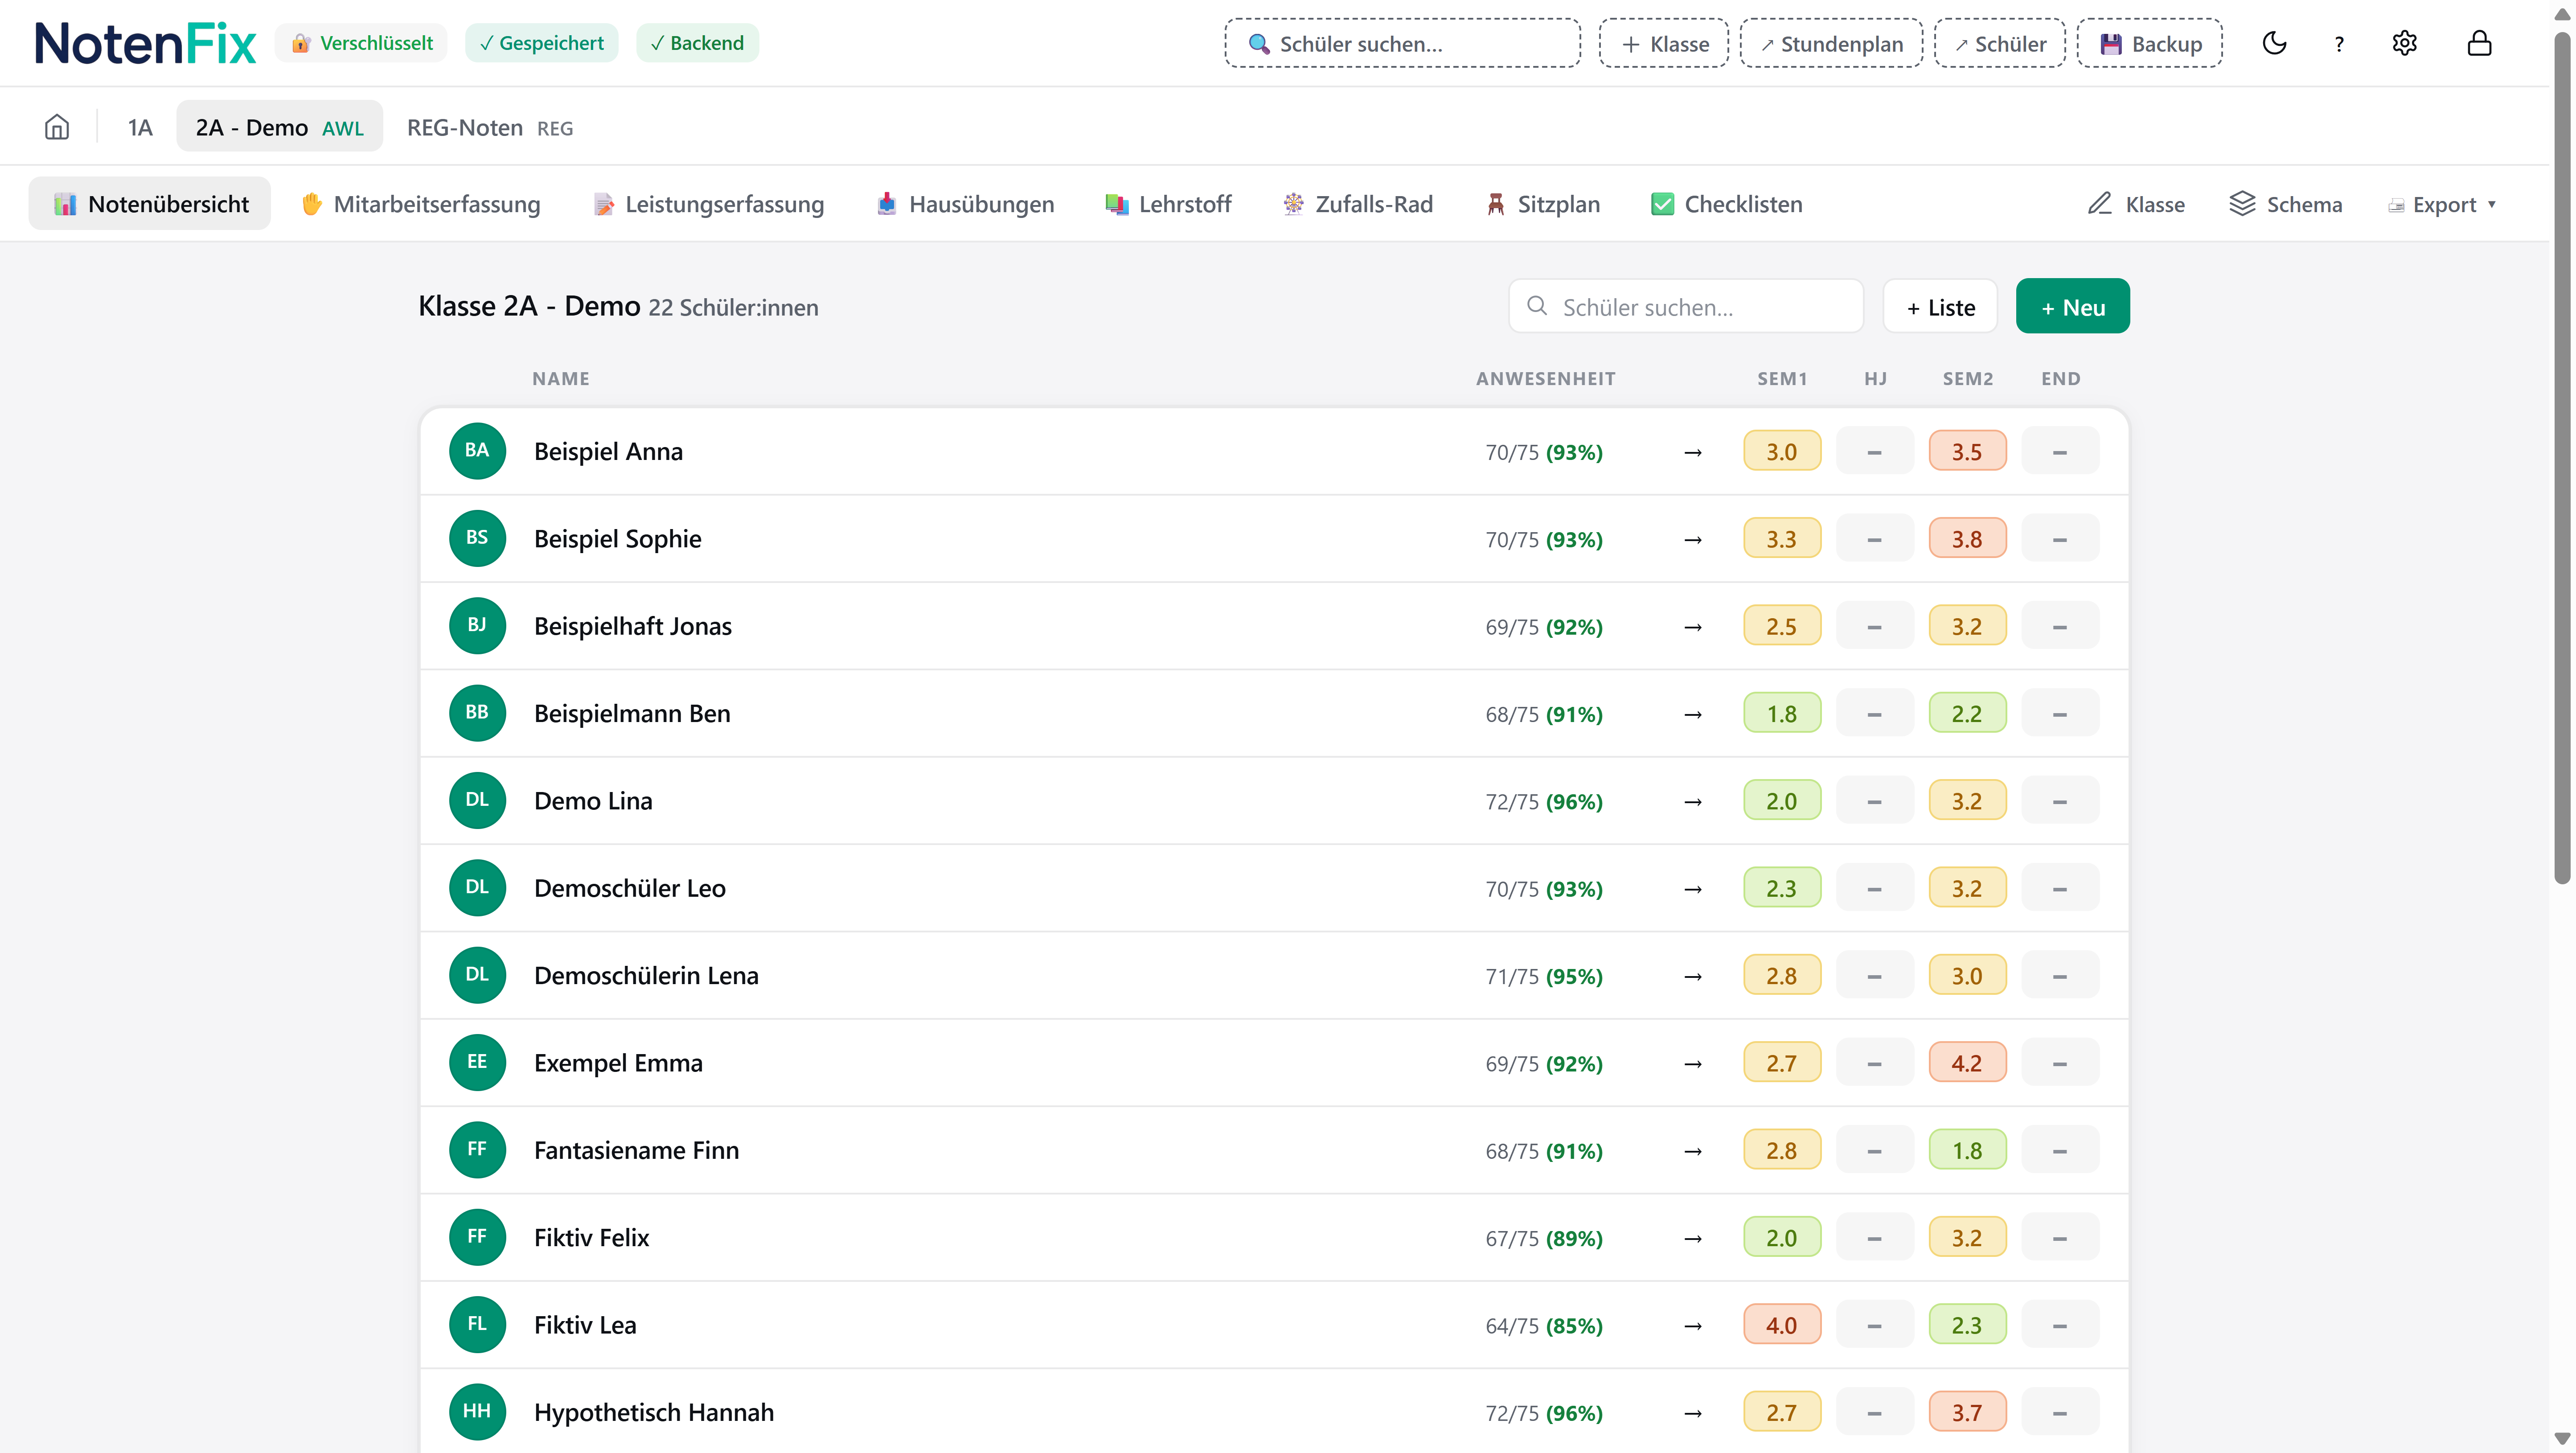This screenshot has width=2576, height=1453.
Task: Open avatar FL for Fiktiv Lea
Action: pos(477,1324)
